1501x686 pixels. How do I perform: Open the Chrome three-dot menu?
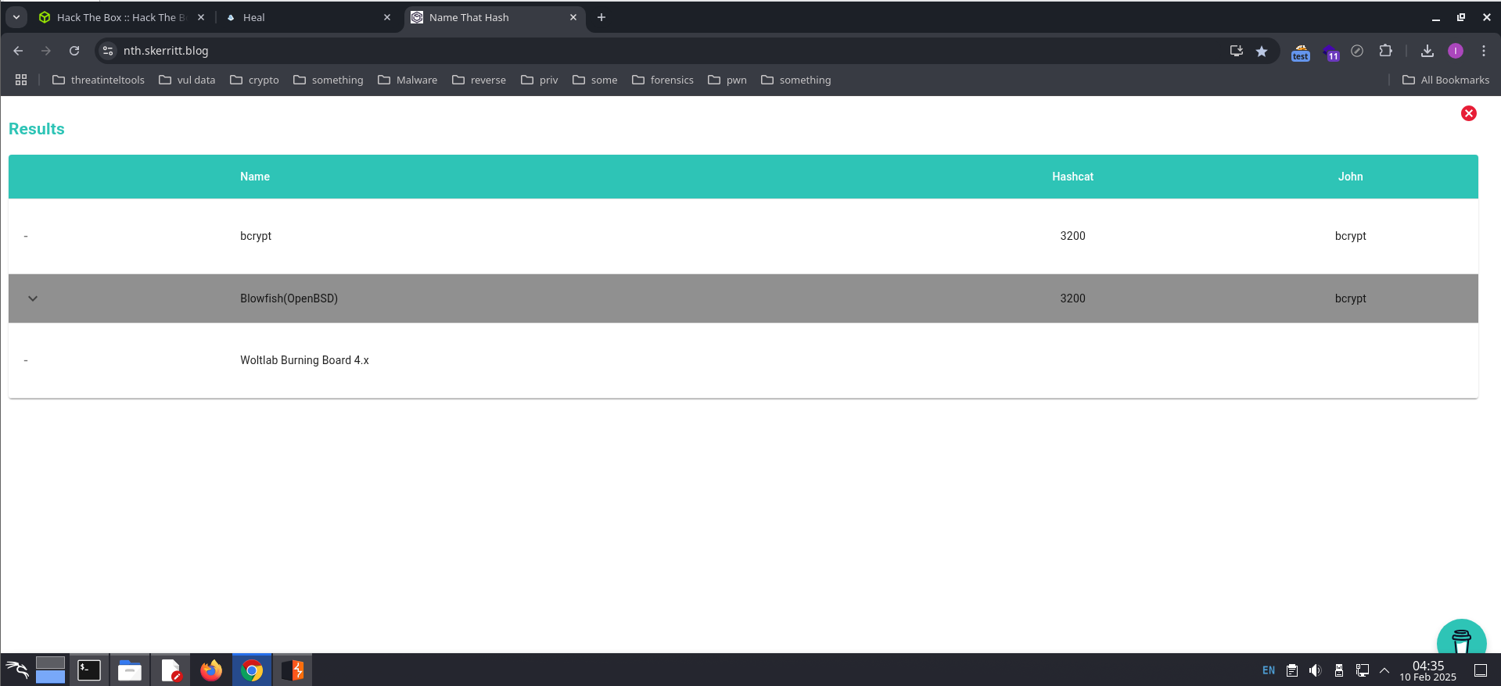pyautogui.click(x=1483, y=51)
